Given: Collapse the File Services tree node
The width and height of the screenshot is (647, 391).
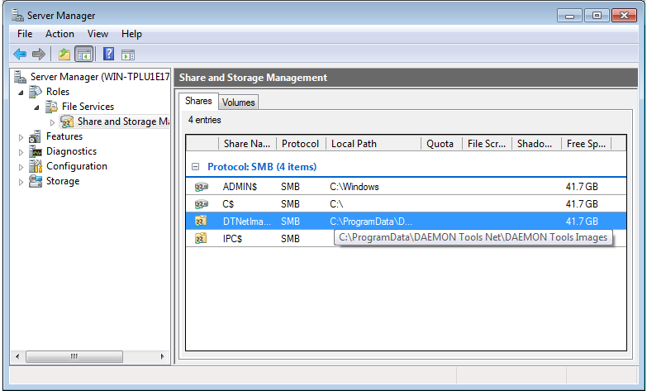Looking at the screenshot, I should tap(36, 107).
